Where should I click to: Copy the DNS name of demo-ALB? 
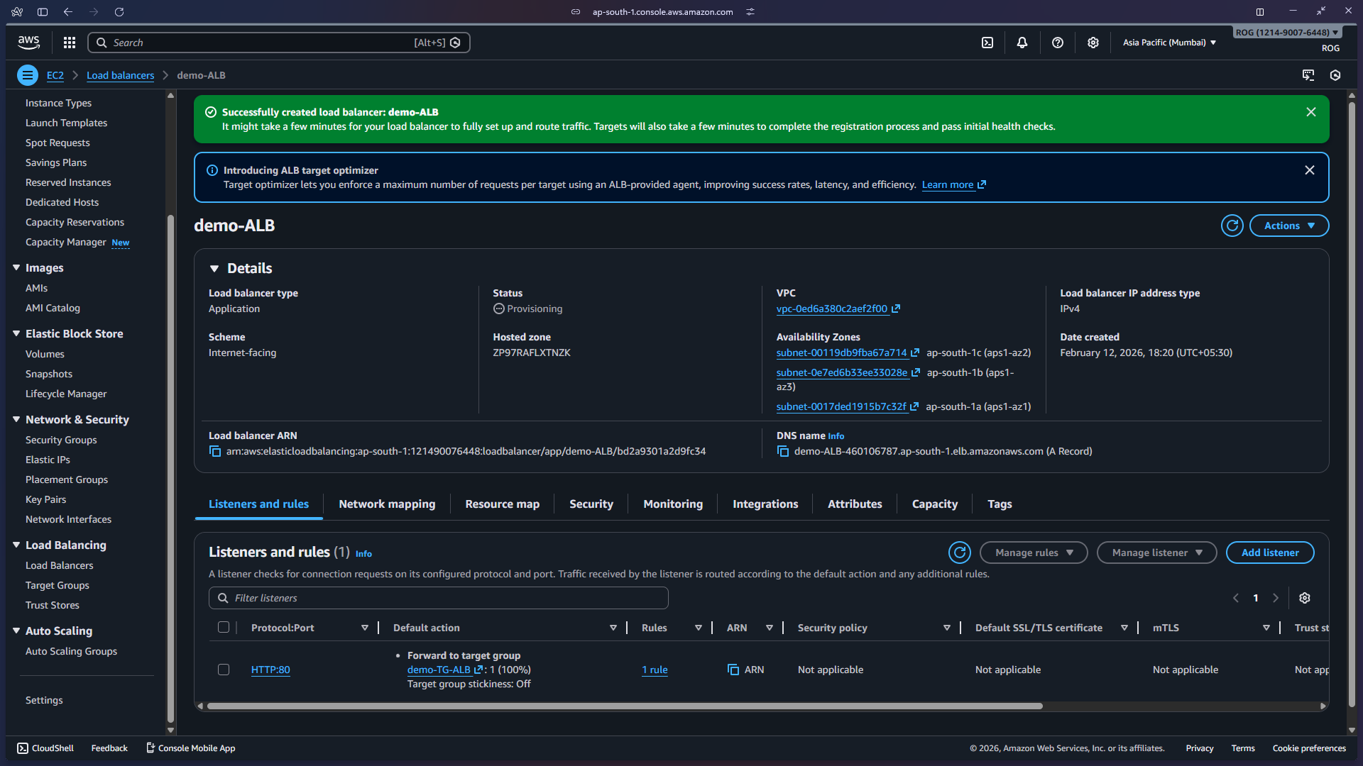click(x=783, y=451)
